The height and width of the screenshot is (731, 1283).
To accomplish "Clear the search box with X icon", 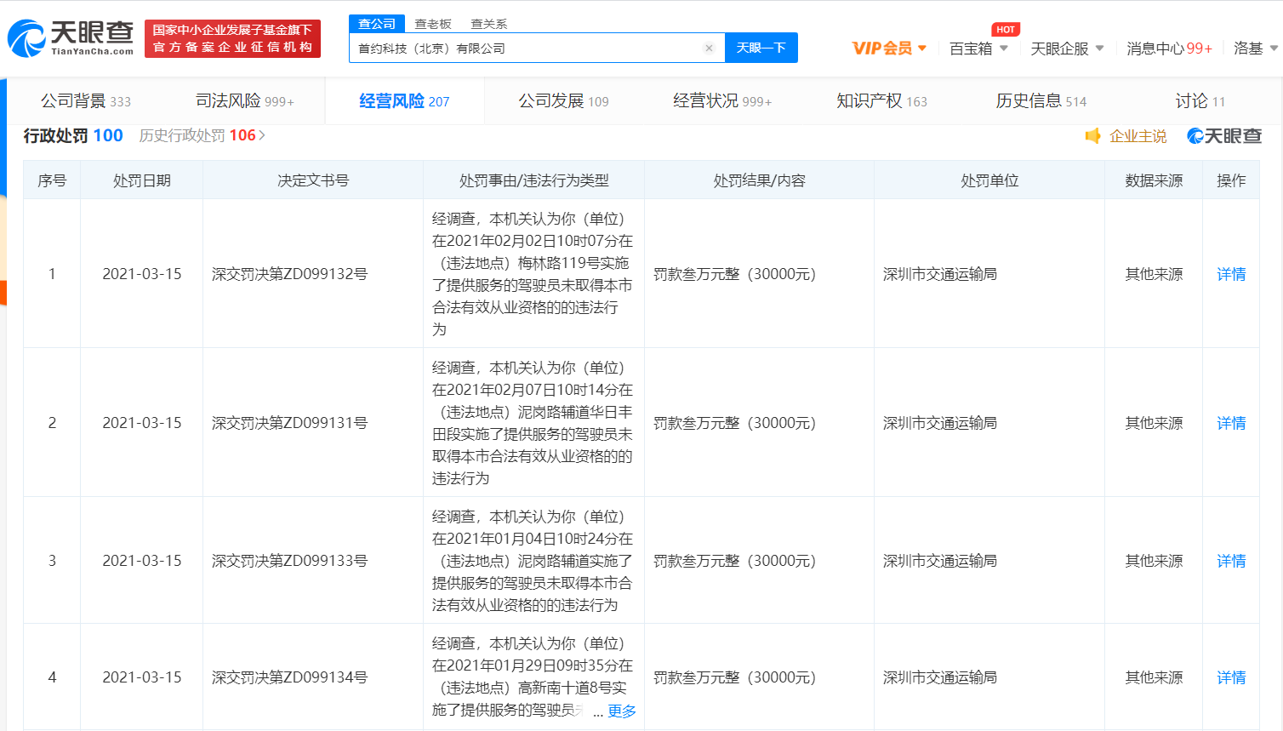I will click(709, 49).
